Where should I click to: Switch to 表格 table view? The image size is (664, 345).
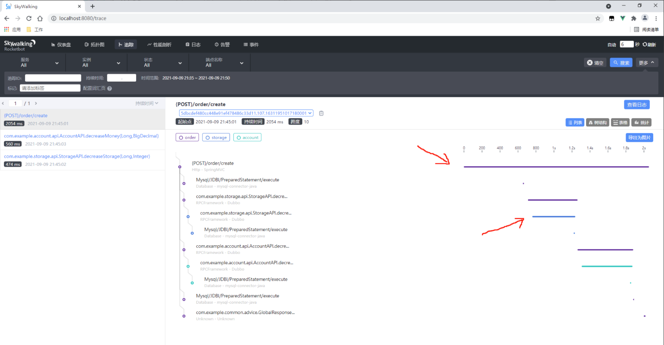tap(620, 122)
